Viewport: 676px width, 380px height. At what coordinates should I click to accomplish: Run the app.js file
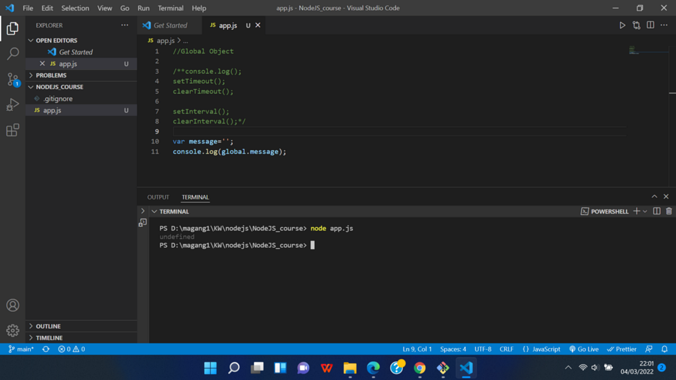(622, 25)
